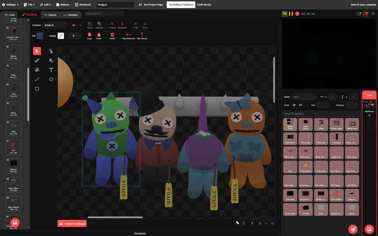Activate the Rectangle tool
This screenshot has width=378, height=236.
coord(37,88)
